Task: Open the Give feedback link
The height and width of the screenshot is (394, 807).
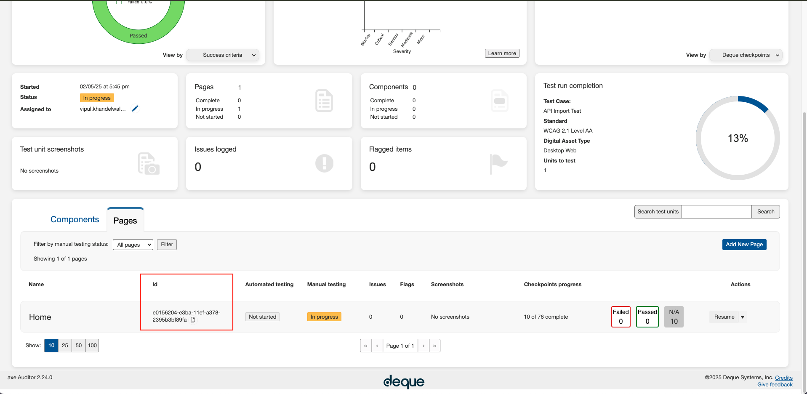Action: click(x=775, y=385)
